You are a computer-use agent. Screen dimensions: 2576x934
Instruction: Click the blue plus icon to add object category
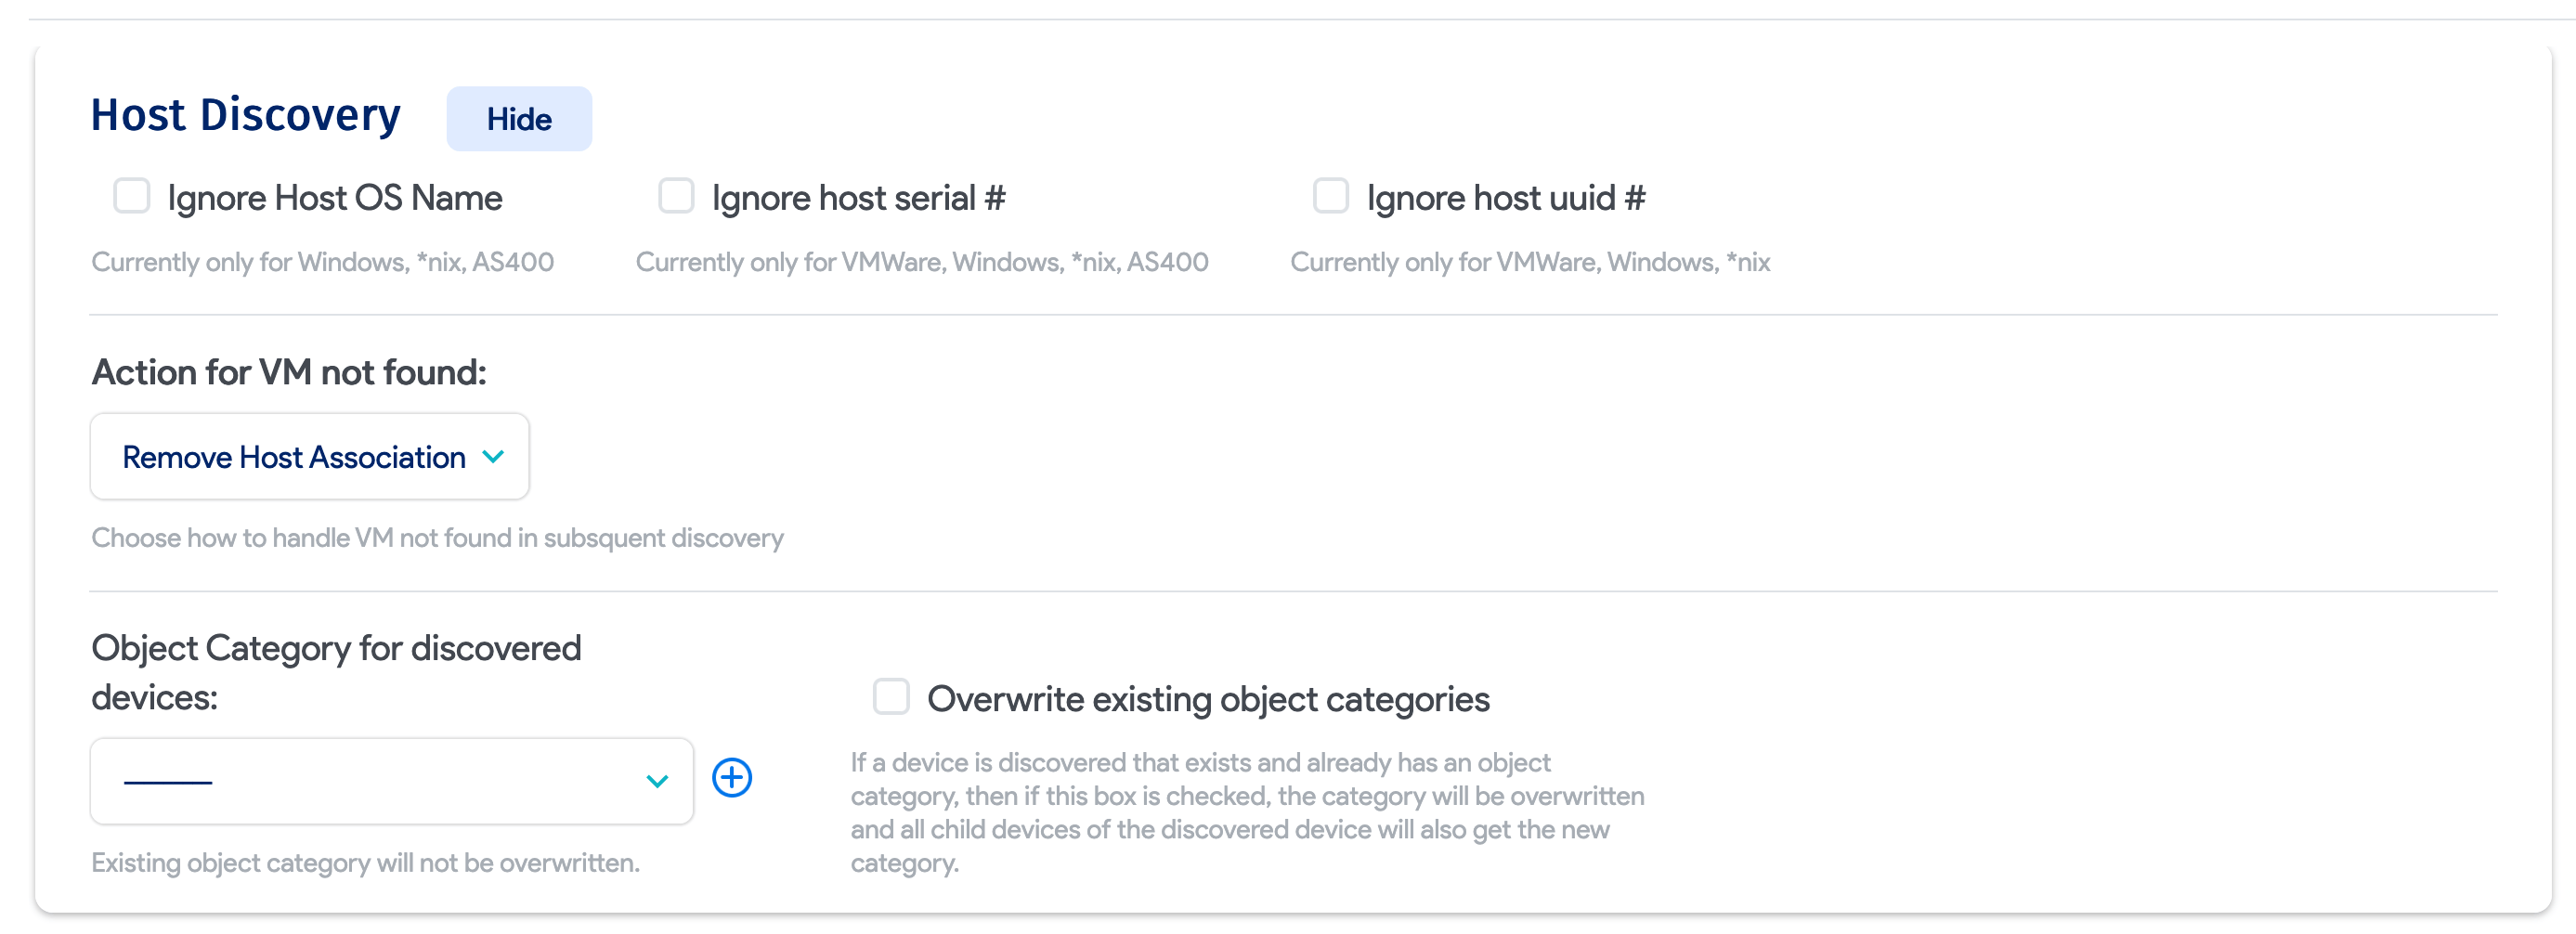click(733, 778)
